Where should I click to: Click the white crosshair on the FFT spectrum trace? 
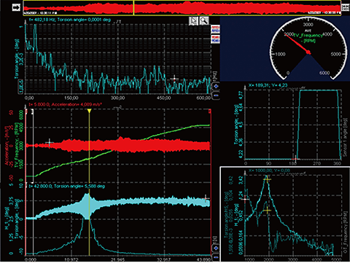point(174,79)
